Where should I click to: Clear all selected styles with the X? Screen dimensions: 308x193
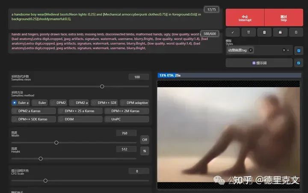click(x=284, y=50)
